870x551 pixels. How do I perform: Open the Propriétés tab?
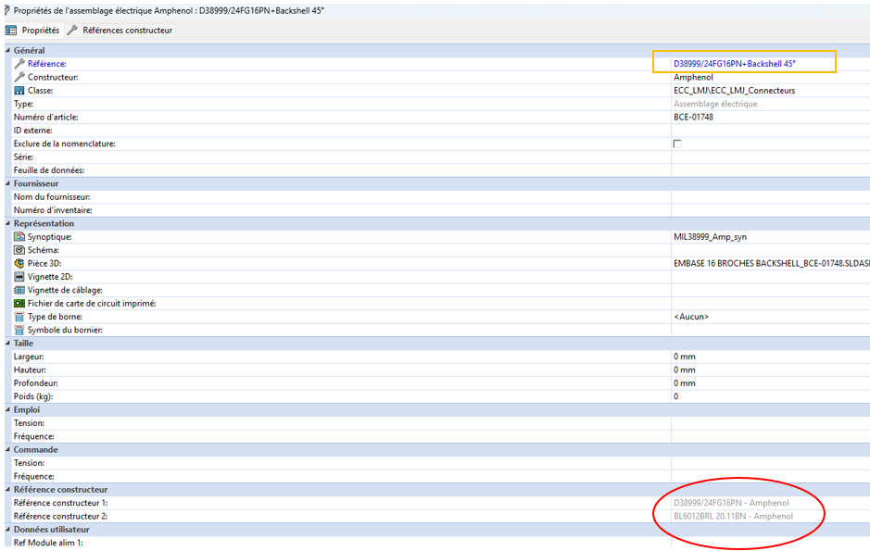(x=33, y=31)
